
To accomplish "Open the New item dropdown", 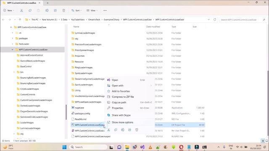I will coord(8,10).
